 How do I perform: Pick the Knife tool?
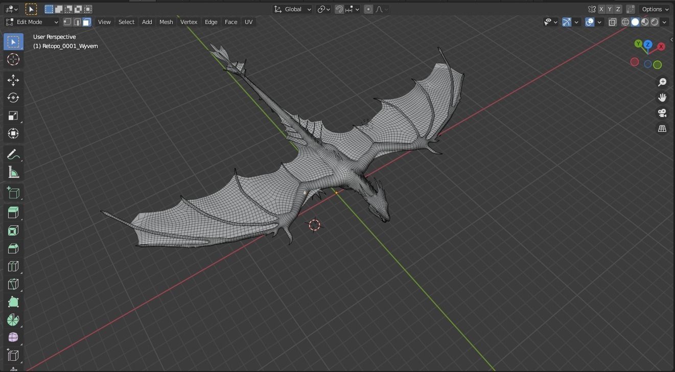[x=13, y=284]
